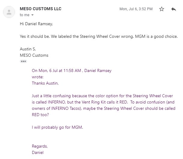
Task: Click the quoted "wrote:" line
Action: 38,77
